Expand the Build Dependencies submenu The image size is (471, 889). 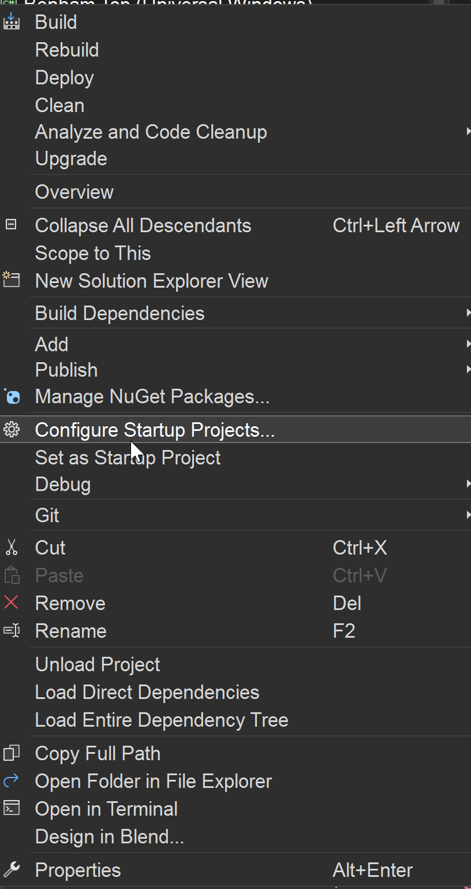tap(468, 313)
